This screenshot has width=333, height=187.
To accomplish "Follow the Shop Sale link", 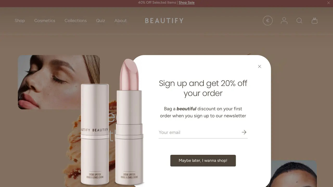I will point(187,3).
